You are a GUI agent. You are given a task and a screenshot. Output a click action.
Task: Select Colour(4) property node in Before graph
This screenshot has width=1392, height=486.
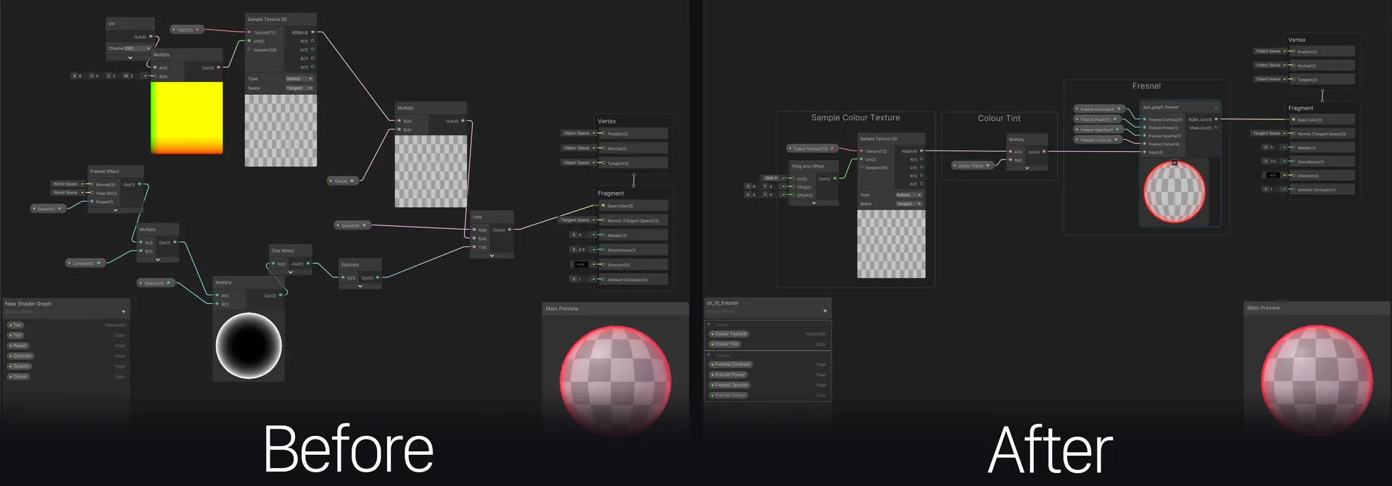point(351,225)
